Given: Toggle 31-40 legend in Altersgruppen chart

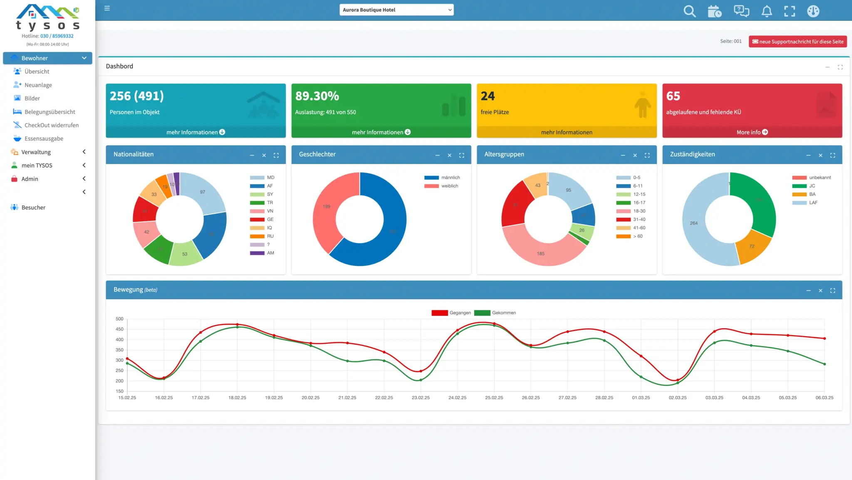Looking at the screenshot, I should click(x=631, y=219).
